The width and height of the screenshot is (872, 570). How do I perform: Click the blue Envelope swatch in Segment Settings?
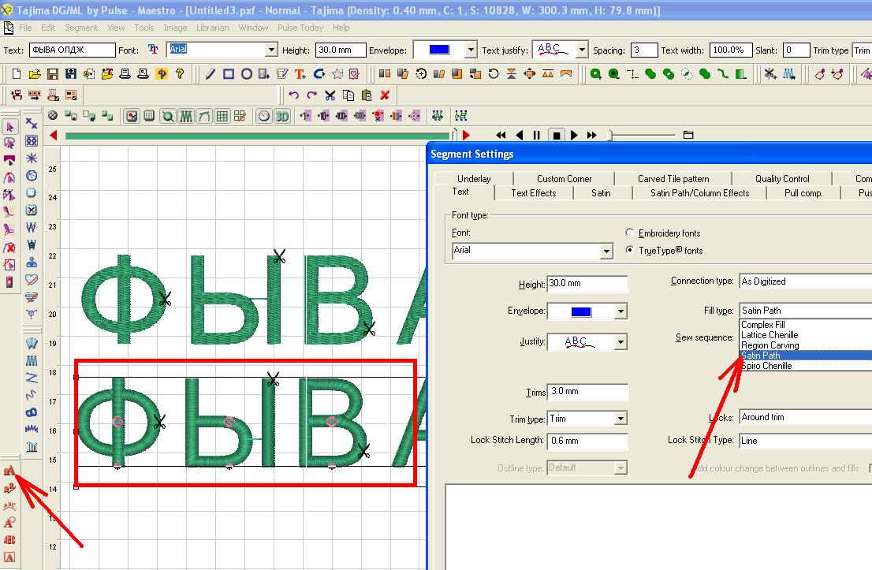pos(580,311)
